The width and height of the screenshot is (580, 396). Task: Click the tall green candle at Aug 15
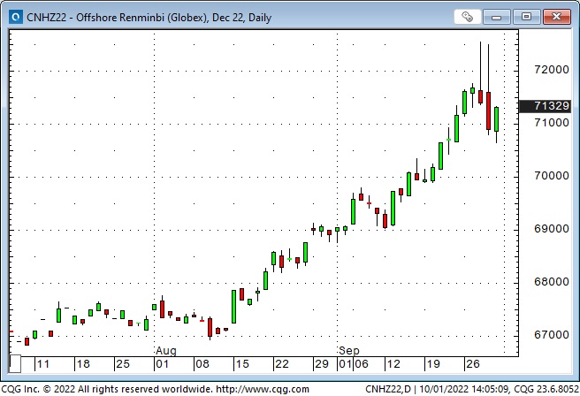coord(233,307)
